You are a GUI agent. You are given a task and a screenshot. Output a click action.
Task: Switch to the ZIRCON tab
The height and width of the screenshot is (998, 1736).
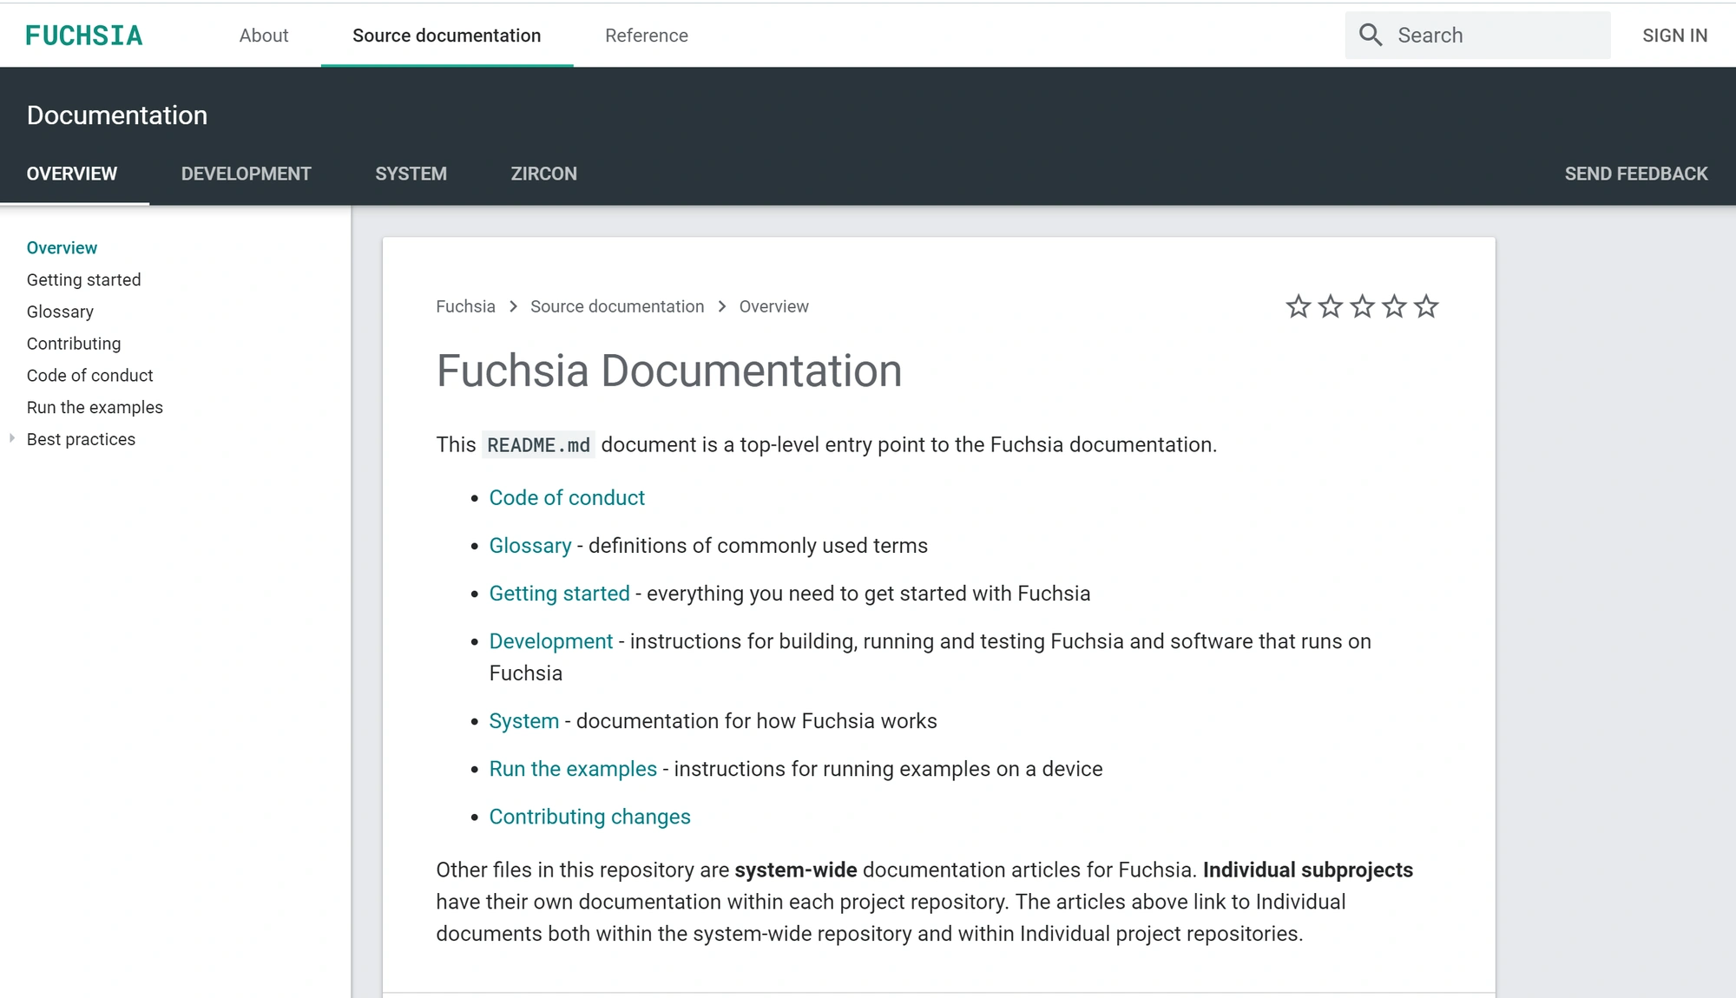click(x=543, y=174)
